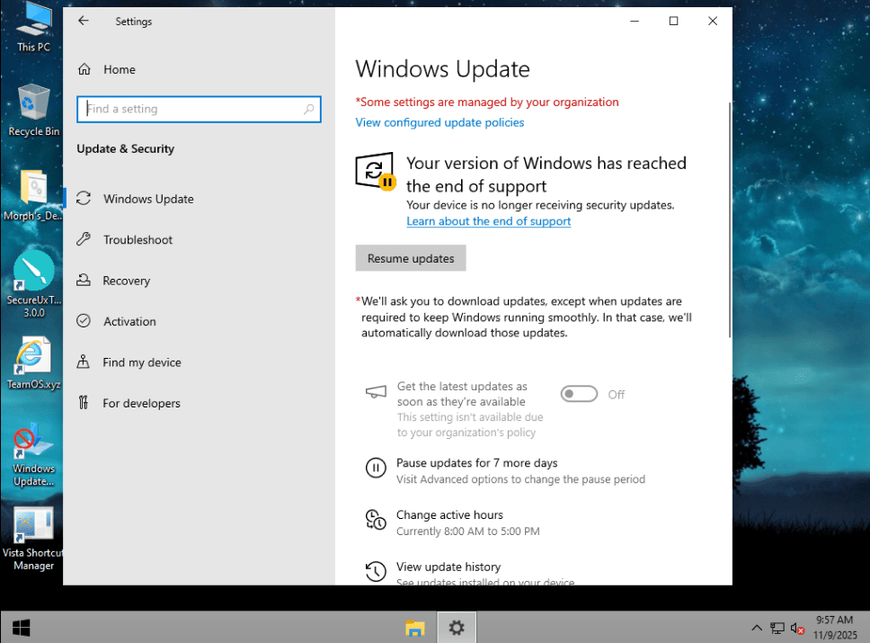This screenshot has height=643, width=870.
Task: Select Windows Update in the sidebar
Action: click(148, 199)
